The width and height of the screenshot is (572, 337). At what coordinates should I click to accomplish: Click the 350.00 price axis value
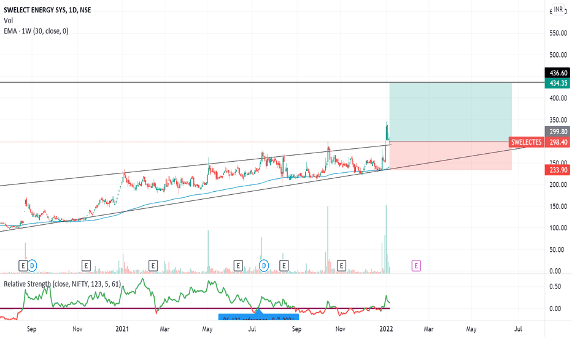pos(558,120)
